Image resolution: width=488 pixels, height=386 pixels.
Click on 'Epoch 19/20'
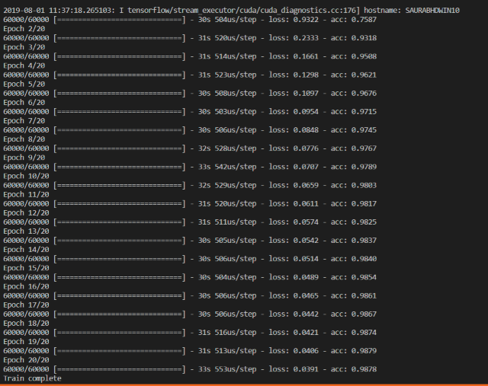click(27, 342)
